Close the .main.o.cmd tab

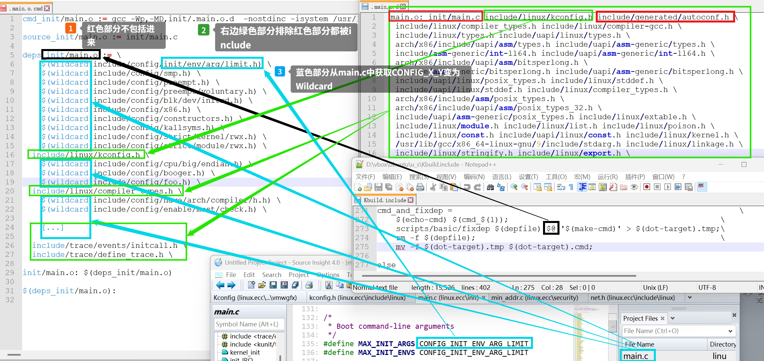click(47, 8)
